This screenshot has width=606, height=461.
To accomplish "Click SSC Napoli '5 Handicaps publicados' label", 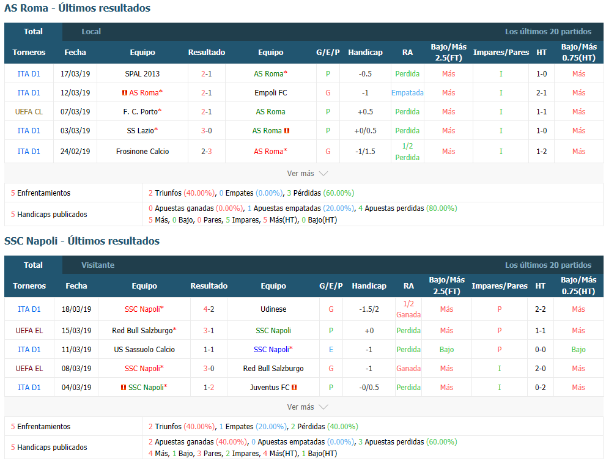I will [49, 447].
